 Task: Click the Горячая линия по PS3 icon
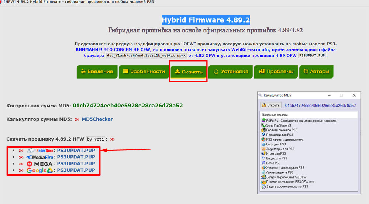[263, 130]
